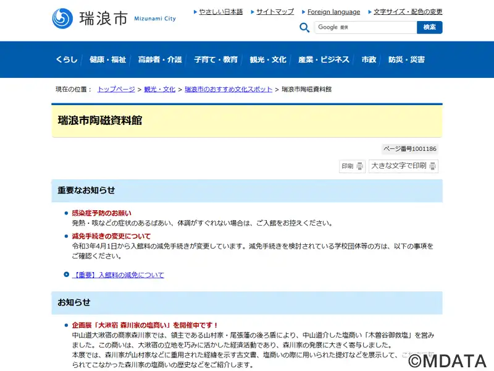Go to 産業・ビジネス section
The width and height of the screenshot is (494, 371).
324,59
